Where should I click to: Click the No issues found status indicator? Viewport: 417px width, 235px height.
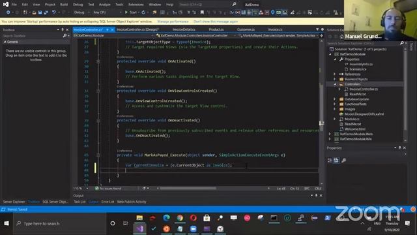pyautogui.click(x=108, y=189)
